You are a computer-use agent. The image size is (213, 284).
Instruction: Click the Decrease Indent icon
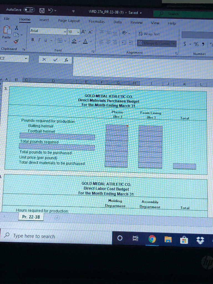124,43
